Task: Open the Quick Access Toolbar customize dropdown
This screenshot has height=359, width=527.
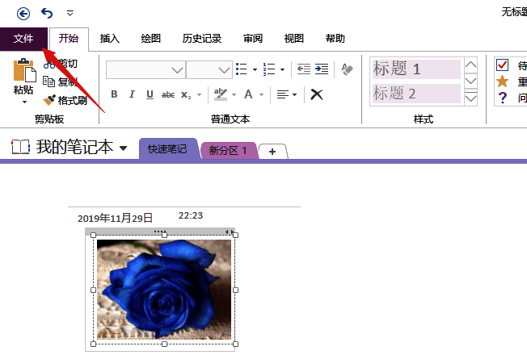Action: 70,14
